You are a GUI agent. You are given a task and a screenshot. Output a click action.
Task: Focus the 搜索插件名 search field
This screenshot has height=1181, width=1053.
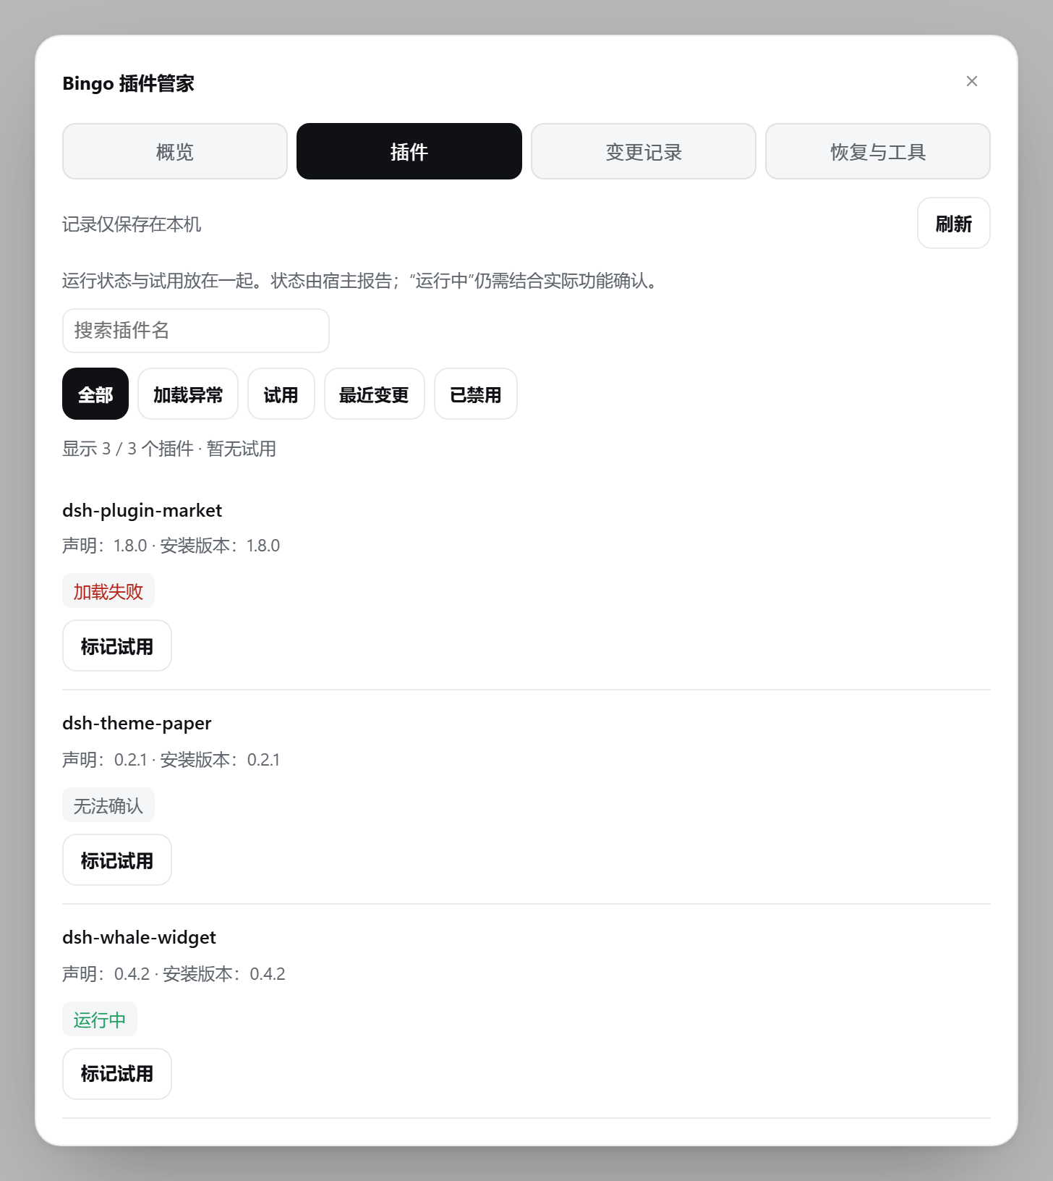click(x=196, y=331)
